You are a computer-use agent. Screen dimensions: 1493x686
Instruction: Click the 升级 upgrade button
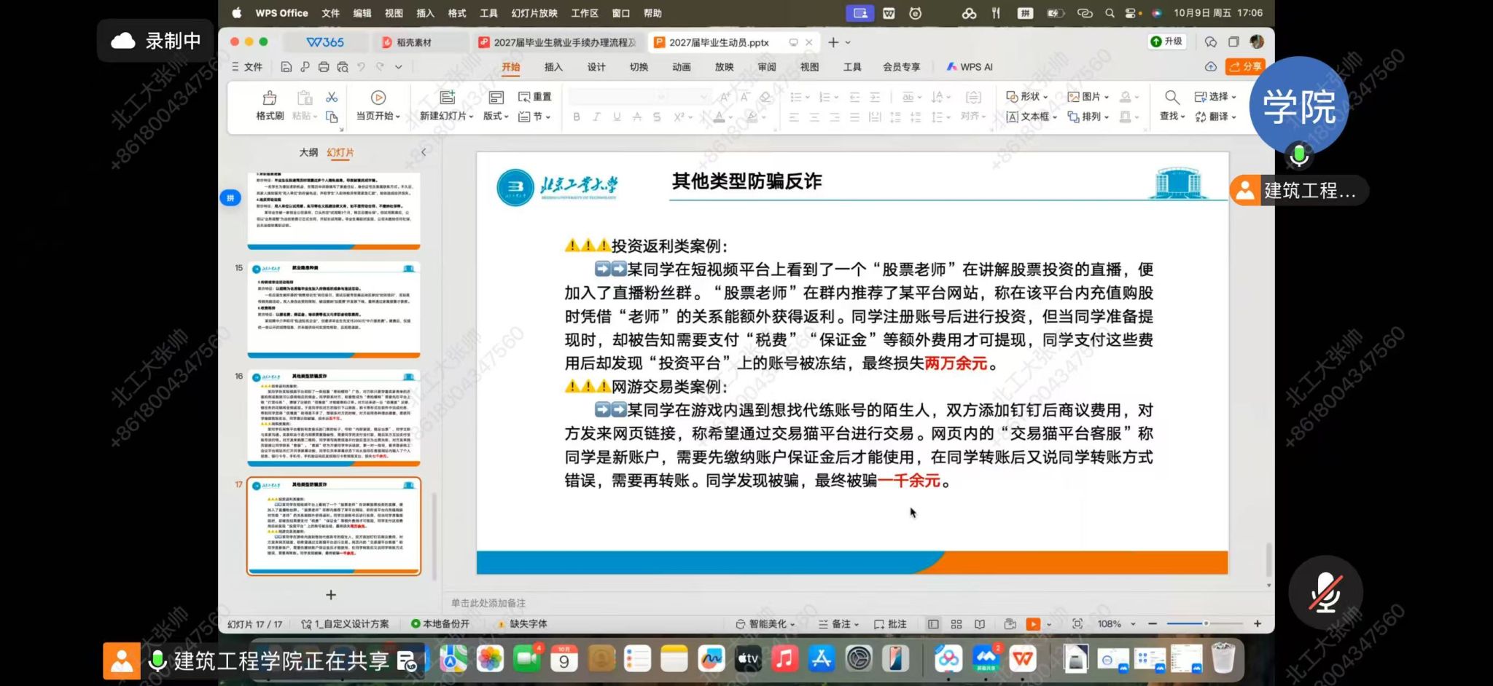tap(1166, 42)
